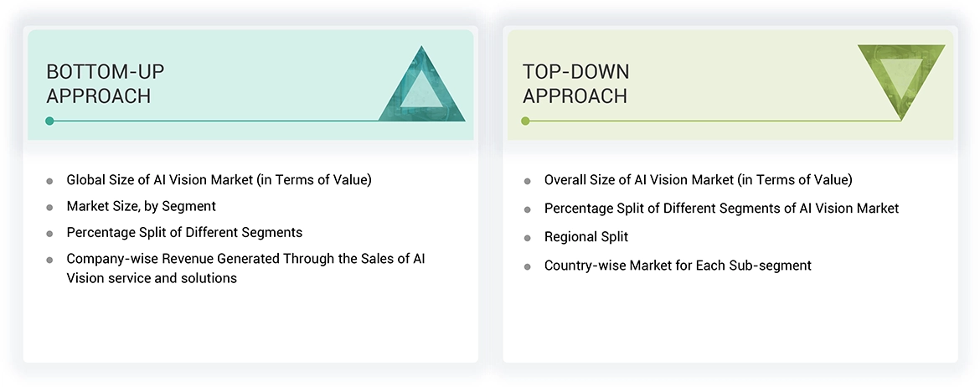Image resolution: width=980 pixels, height=387 pixels.
Task: Click the teal dot under Bottom-Up Approach
Action: (x=50, y=121)
